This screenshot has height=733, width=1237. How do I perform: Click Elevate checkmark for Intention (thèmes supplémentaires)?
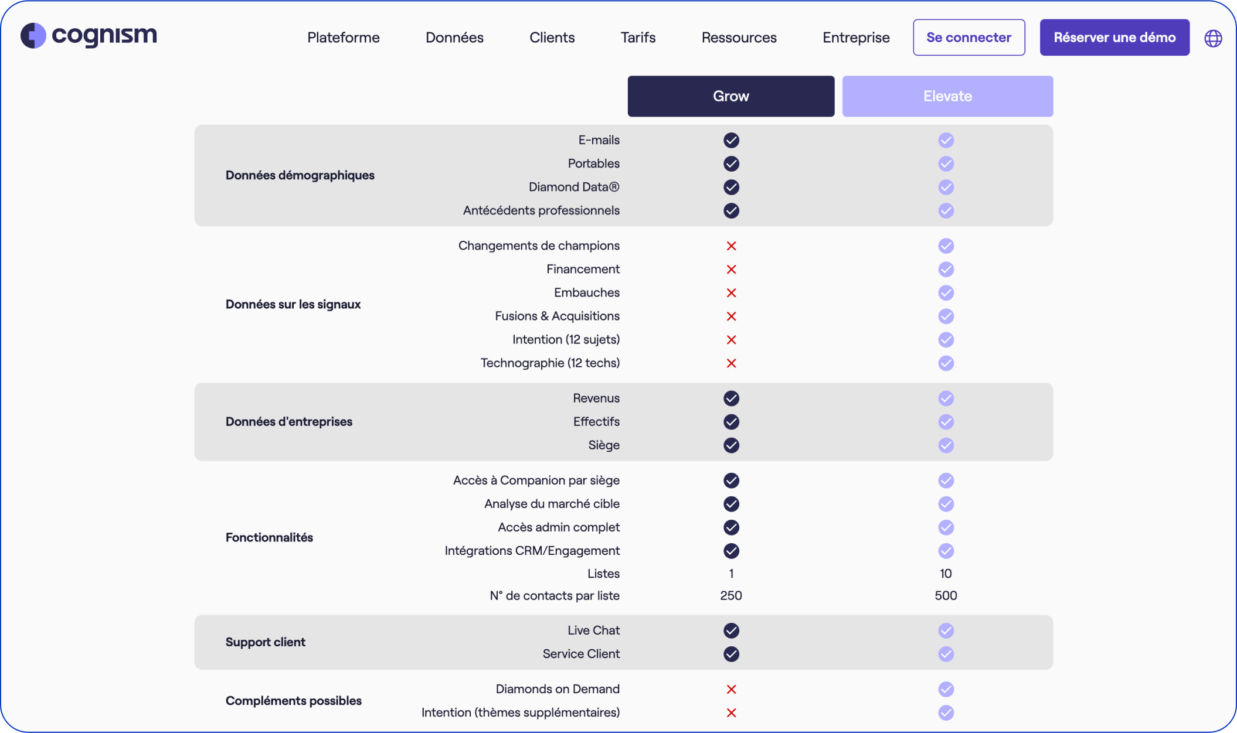coord(946,712)
